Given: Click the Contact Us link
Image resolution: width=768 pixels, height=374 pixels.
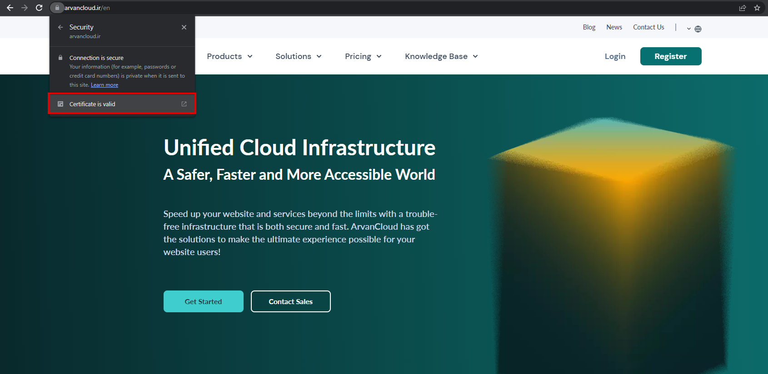Looking at the screenshot, I should point(648,27).
